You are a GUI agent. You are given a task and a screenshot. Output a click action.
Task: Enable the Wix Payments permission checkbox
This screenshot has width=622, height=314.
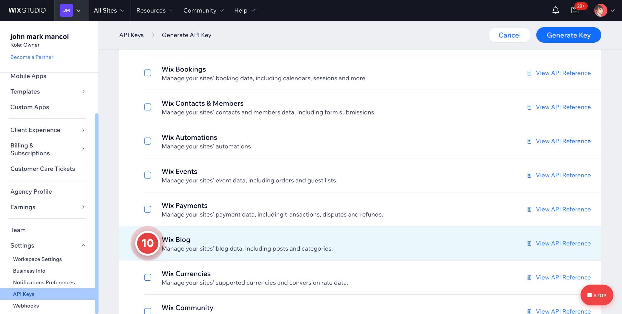[148, 209]
